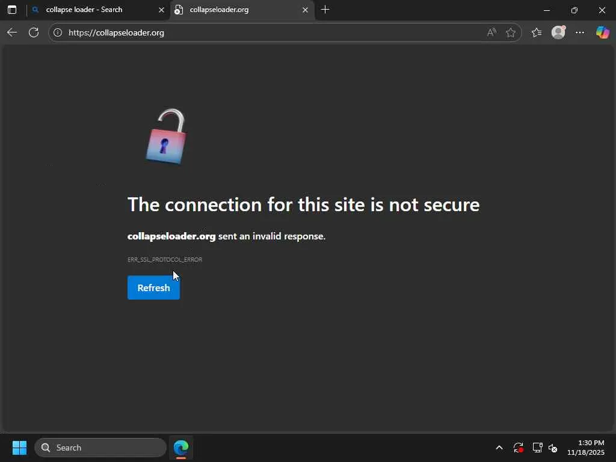
Task: Close the collapse loader - Search tab
Action: point(161,10)
